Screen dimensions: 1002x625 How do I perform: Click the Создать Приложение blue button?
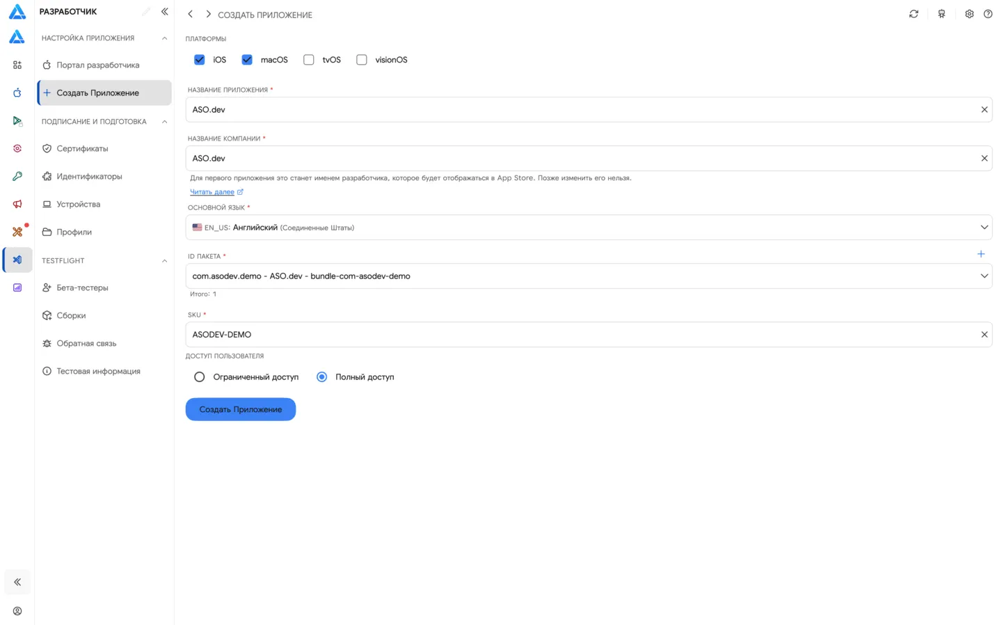241,409
